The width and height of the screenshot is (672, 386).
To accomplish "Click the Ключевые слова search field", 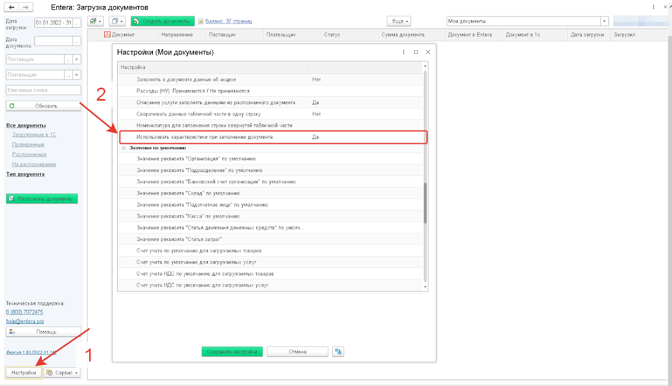I will (43, 90).
